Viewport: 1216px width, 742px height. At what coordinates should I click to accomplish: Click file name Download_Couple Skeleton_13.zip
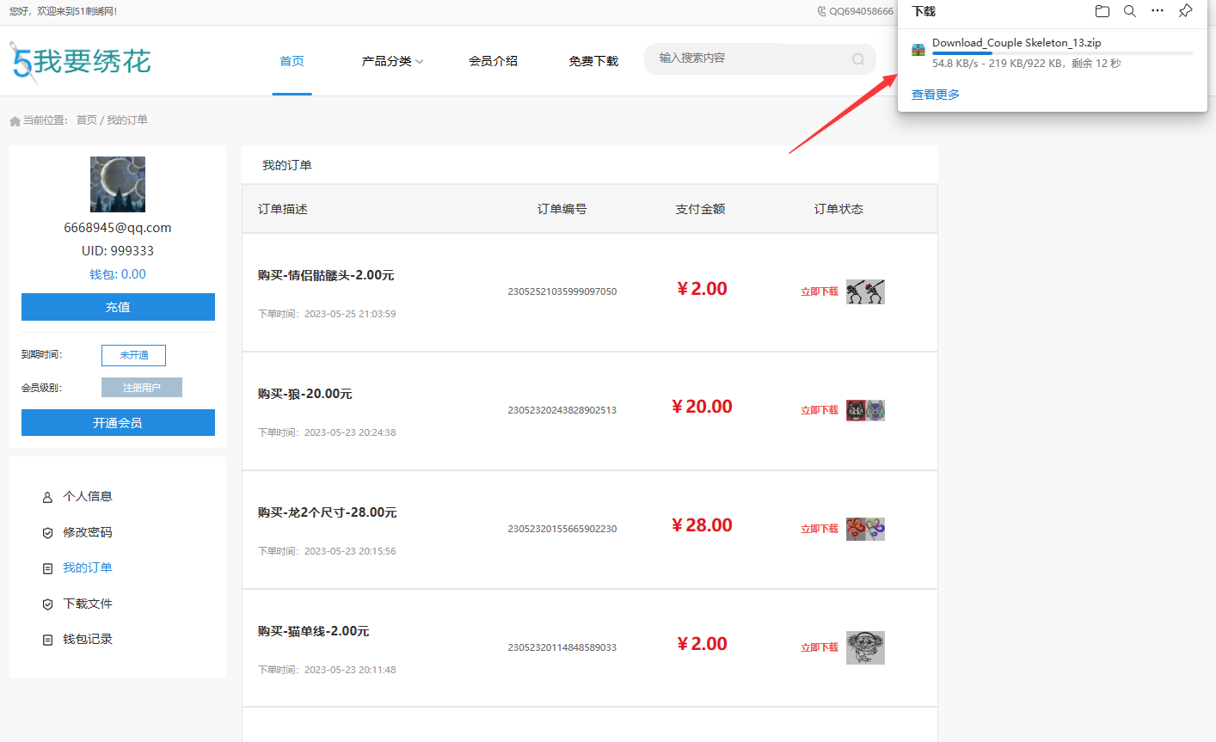pos(1016,42)
